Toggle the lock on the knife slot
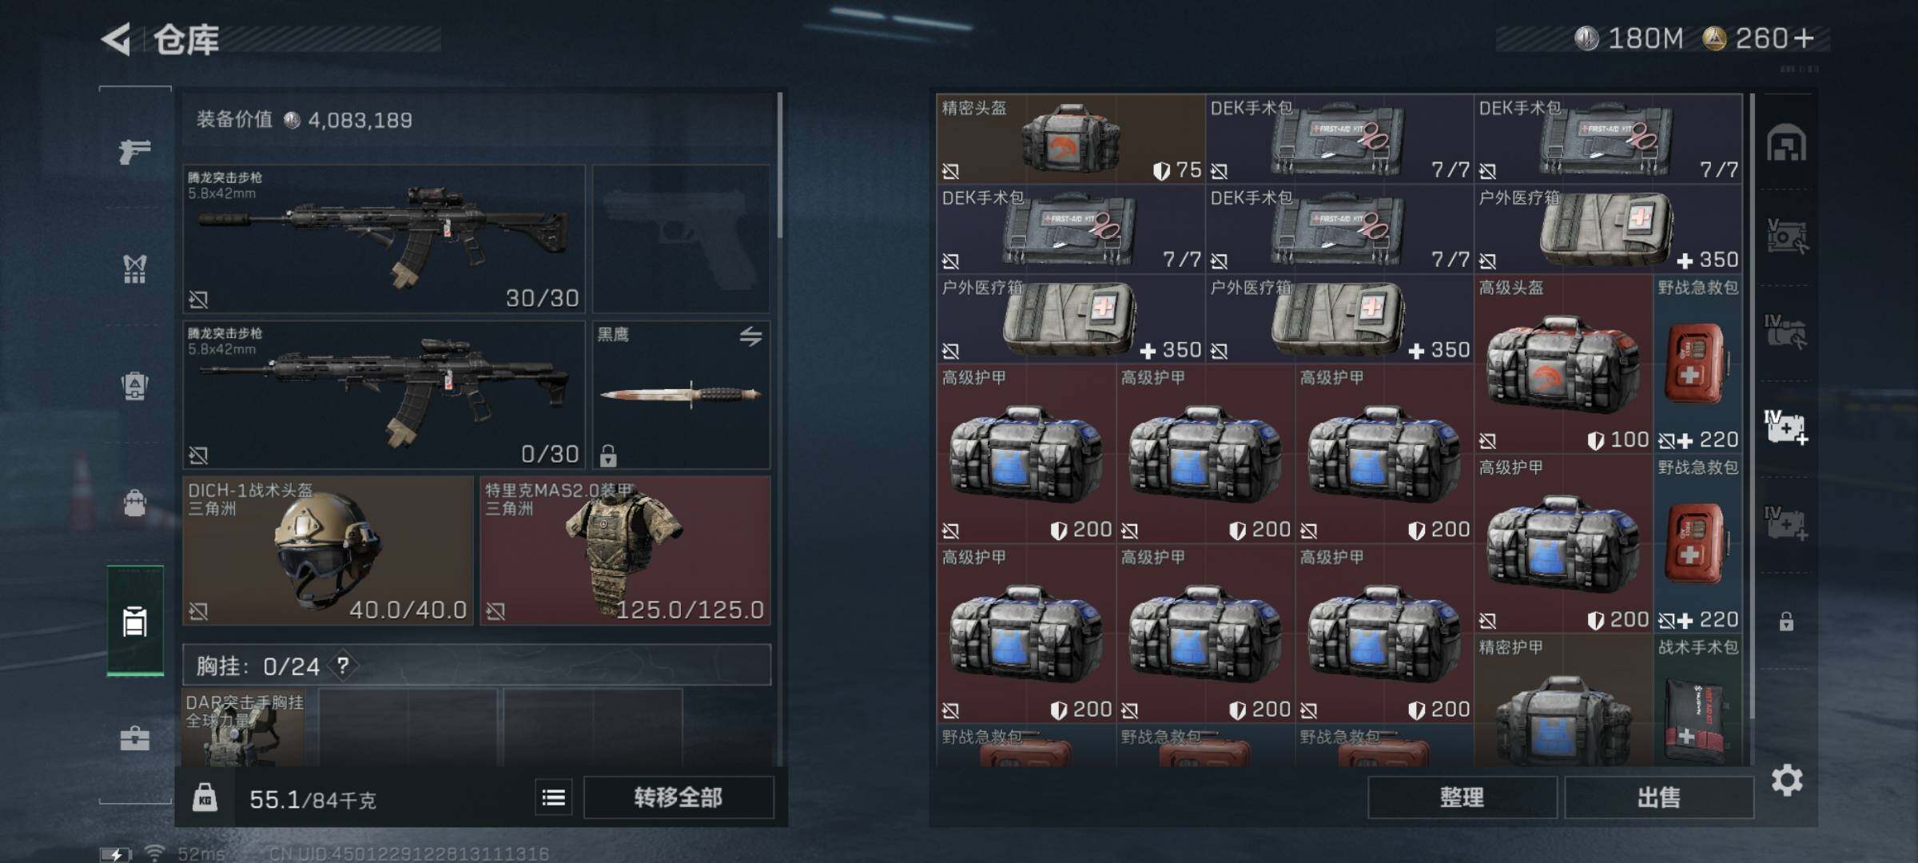1918x863 pixels. pos(608,455)
